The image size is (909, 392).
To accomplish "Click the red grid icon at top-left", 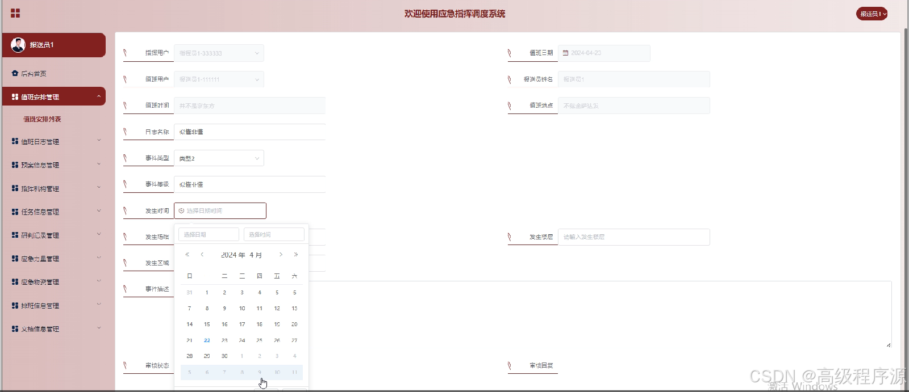I will pyautogui.click(x=15, y=13).
